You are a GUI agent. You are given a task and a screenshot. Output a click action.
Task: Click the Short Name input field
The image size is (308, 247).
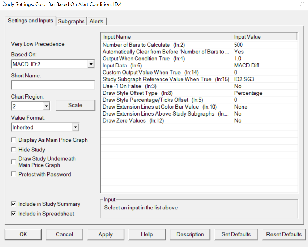(x=53, y=85)
